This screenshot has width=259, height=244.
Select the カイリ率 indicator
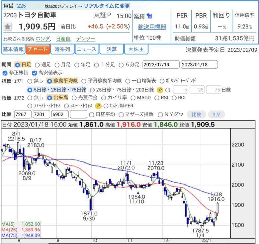coord(104,98)
